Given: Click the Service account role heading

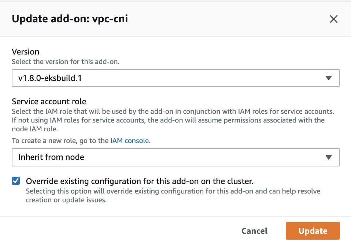Looking at the screenshot, I should (x=49, y=101).
